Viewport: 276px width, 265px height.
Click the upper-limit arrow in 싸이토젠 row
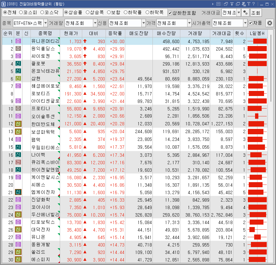coord(85,56)
